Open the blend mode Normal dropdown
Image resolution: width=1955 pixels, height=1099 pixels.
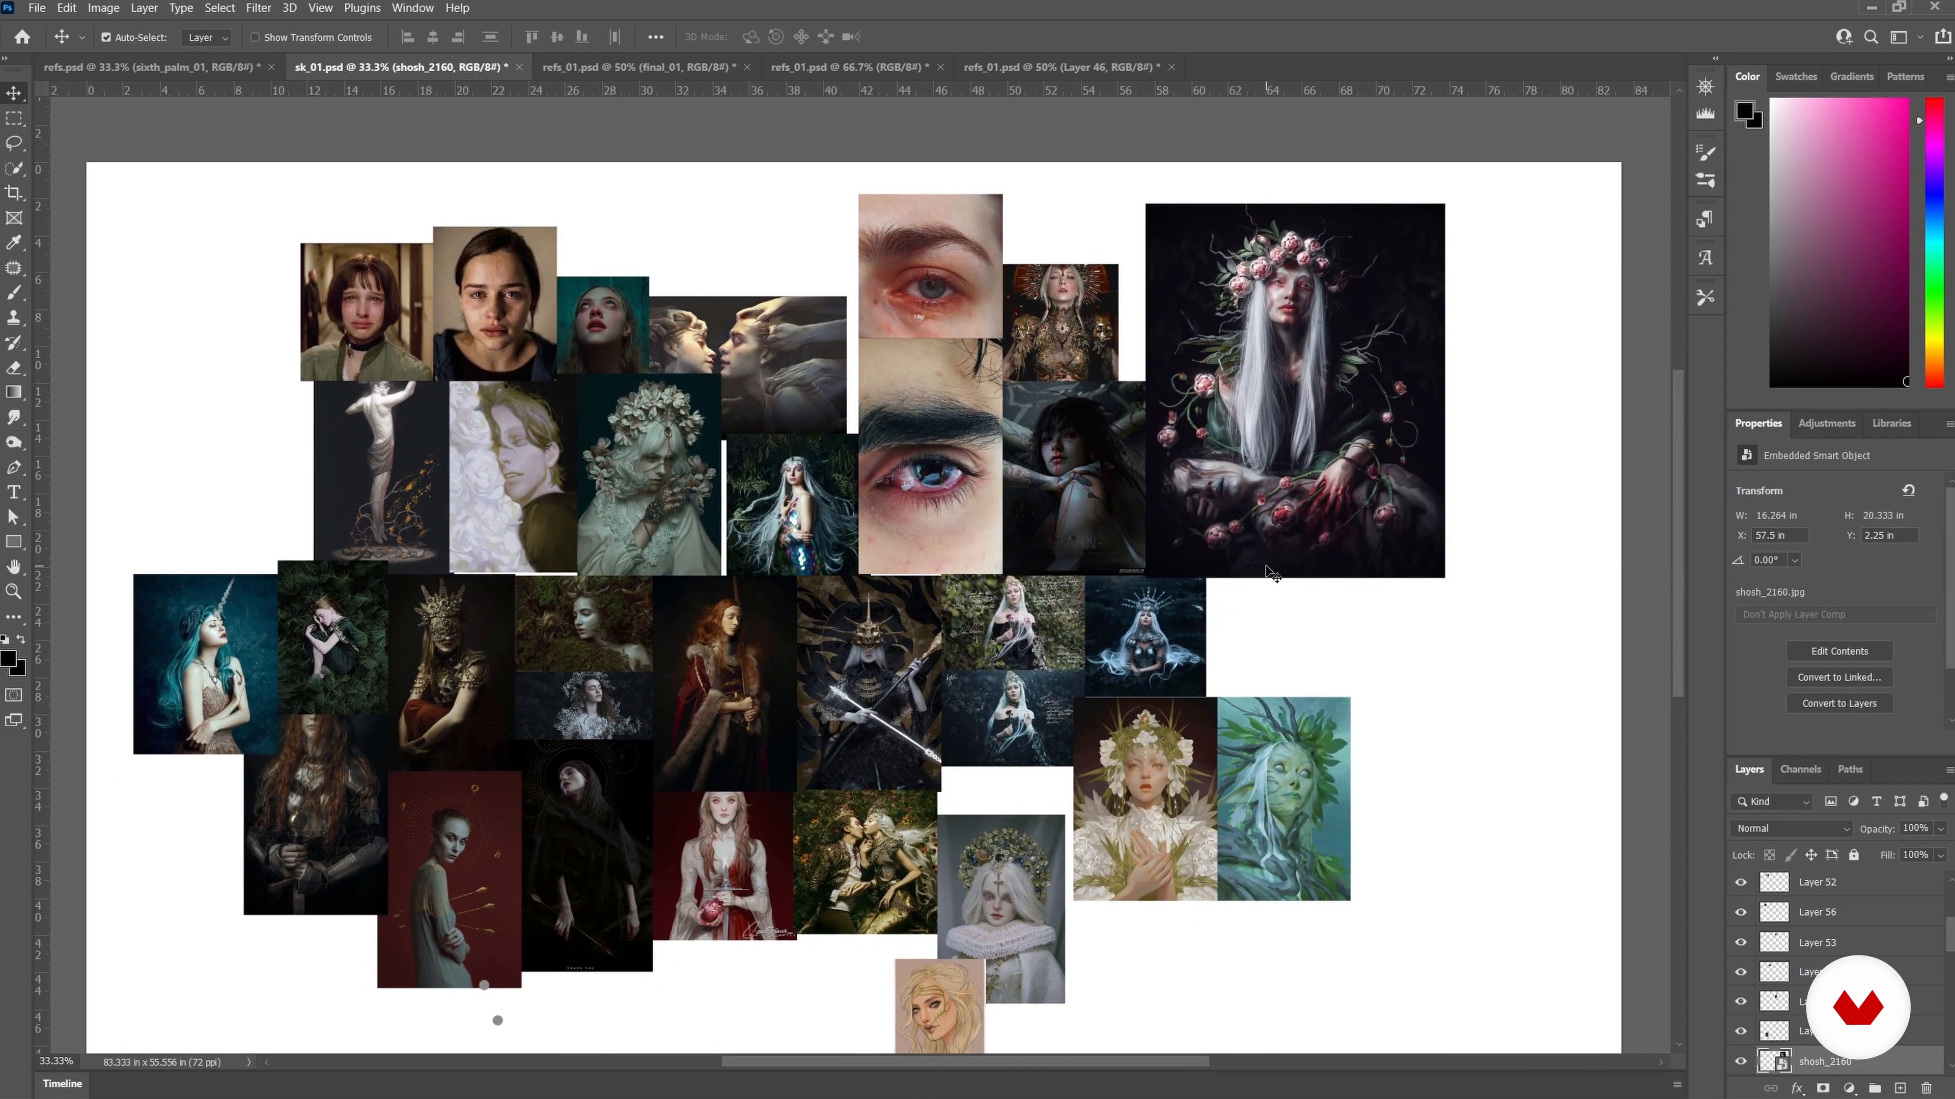(1793, 828)
